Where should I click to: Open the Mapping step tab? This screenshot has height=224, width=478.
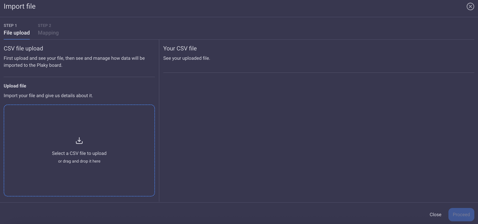pos(48,33)
